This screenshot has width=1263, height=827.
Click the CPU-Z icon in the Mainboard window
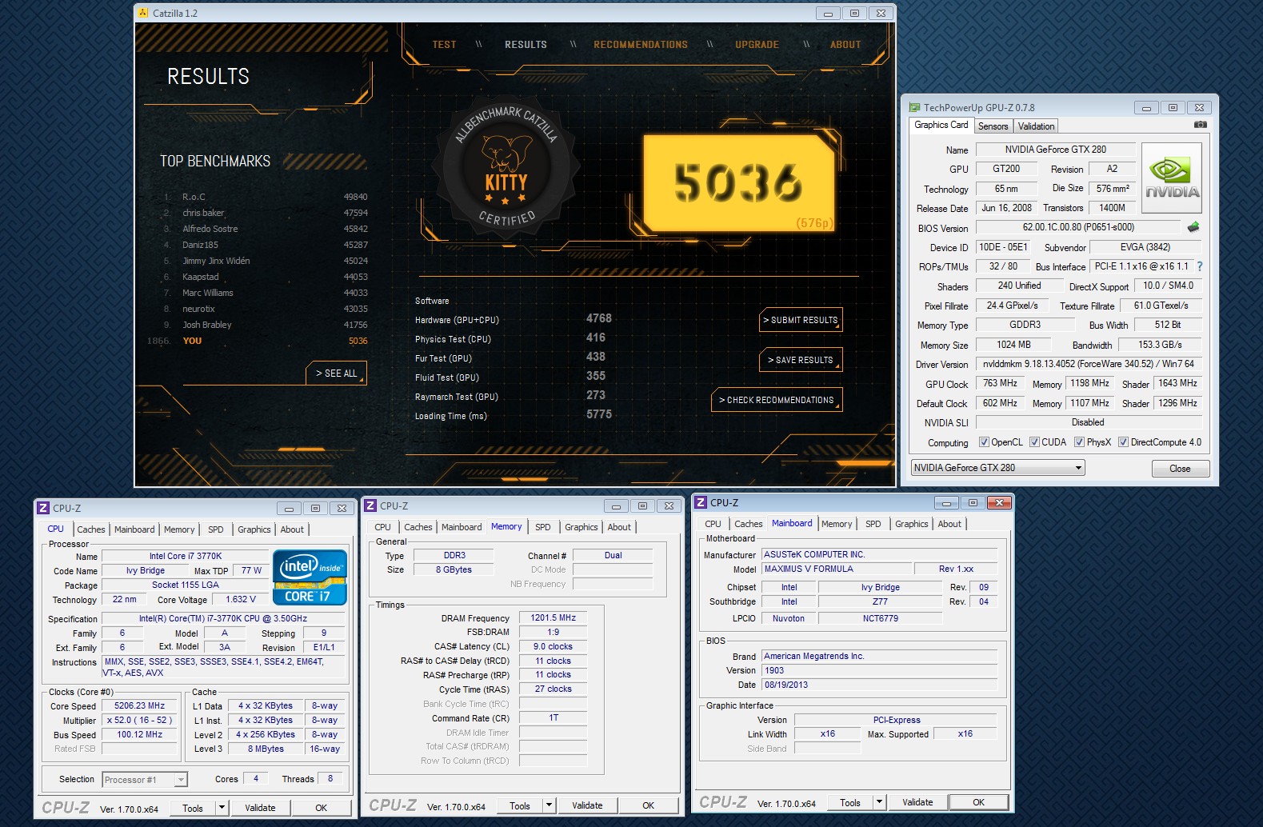coord(701,502)
